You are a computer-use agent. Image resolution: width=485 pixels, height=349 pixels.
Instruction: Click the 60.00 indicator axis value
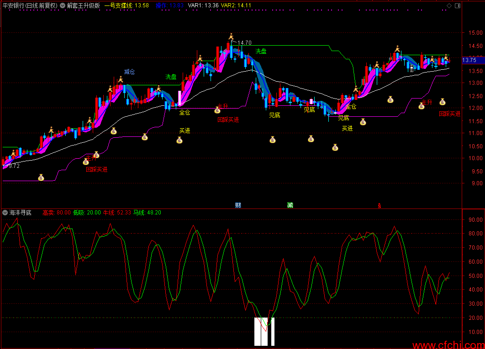[x=475, y=261]
